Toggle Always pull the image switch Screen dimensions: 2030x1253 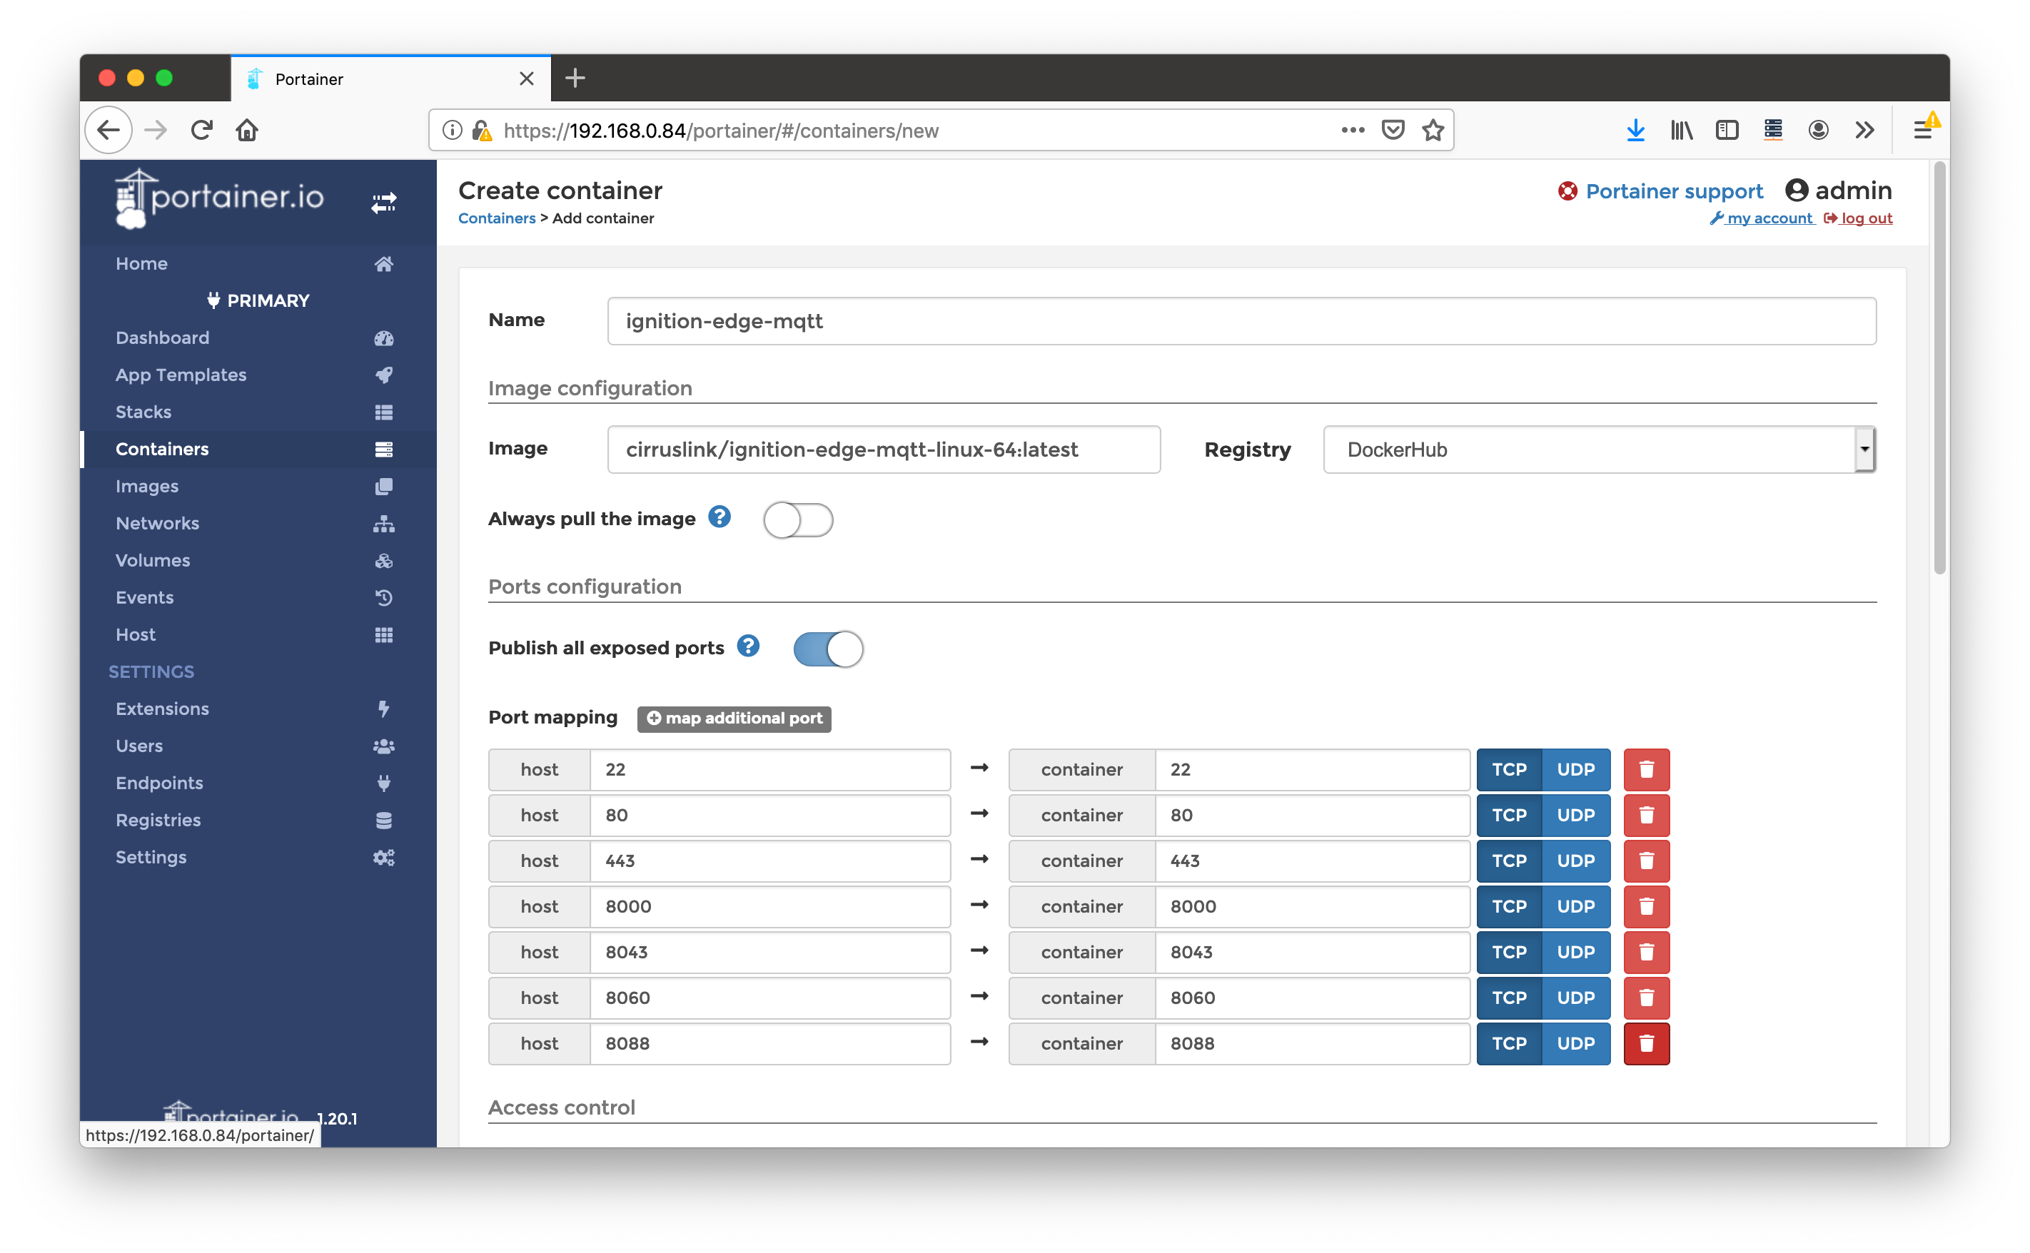pyautogui.click(x=797, y=520)
